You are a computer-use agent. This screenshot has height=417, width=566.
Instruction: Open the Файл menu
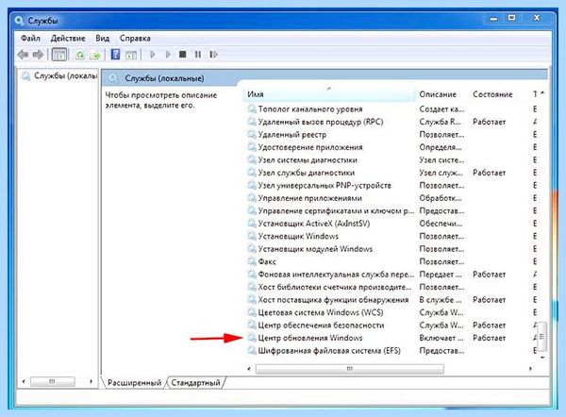(30, 39)
